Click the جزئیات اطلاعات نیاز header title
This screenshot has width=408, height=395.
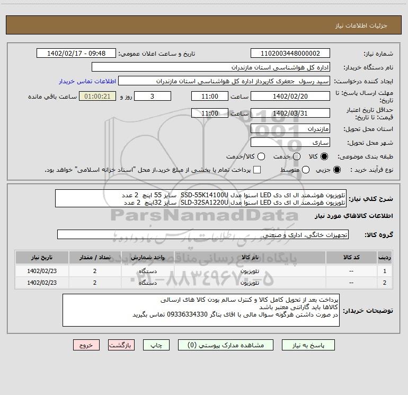point(361,25)
